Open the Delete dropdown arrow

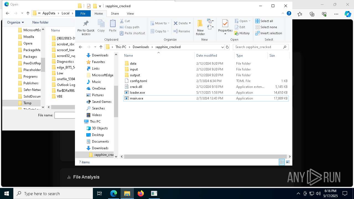190,23
